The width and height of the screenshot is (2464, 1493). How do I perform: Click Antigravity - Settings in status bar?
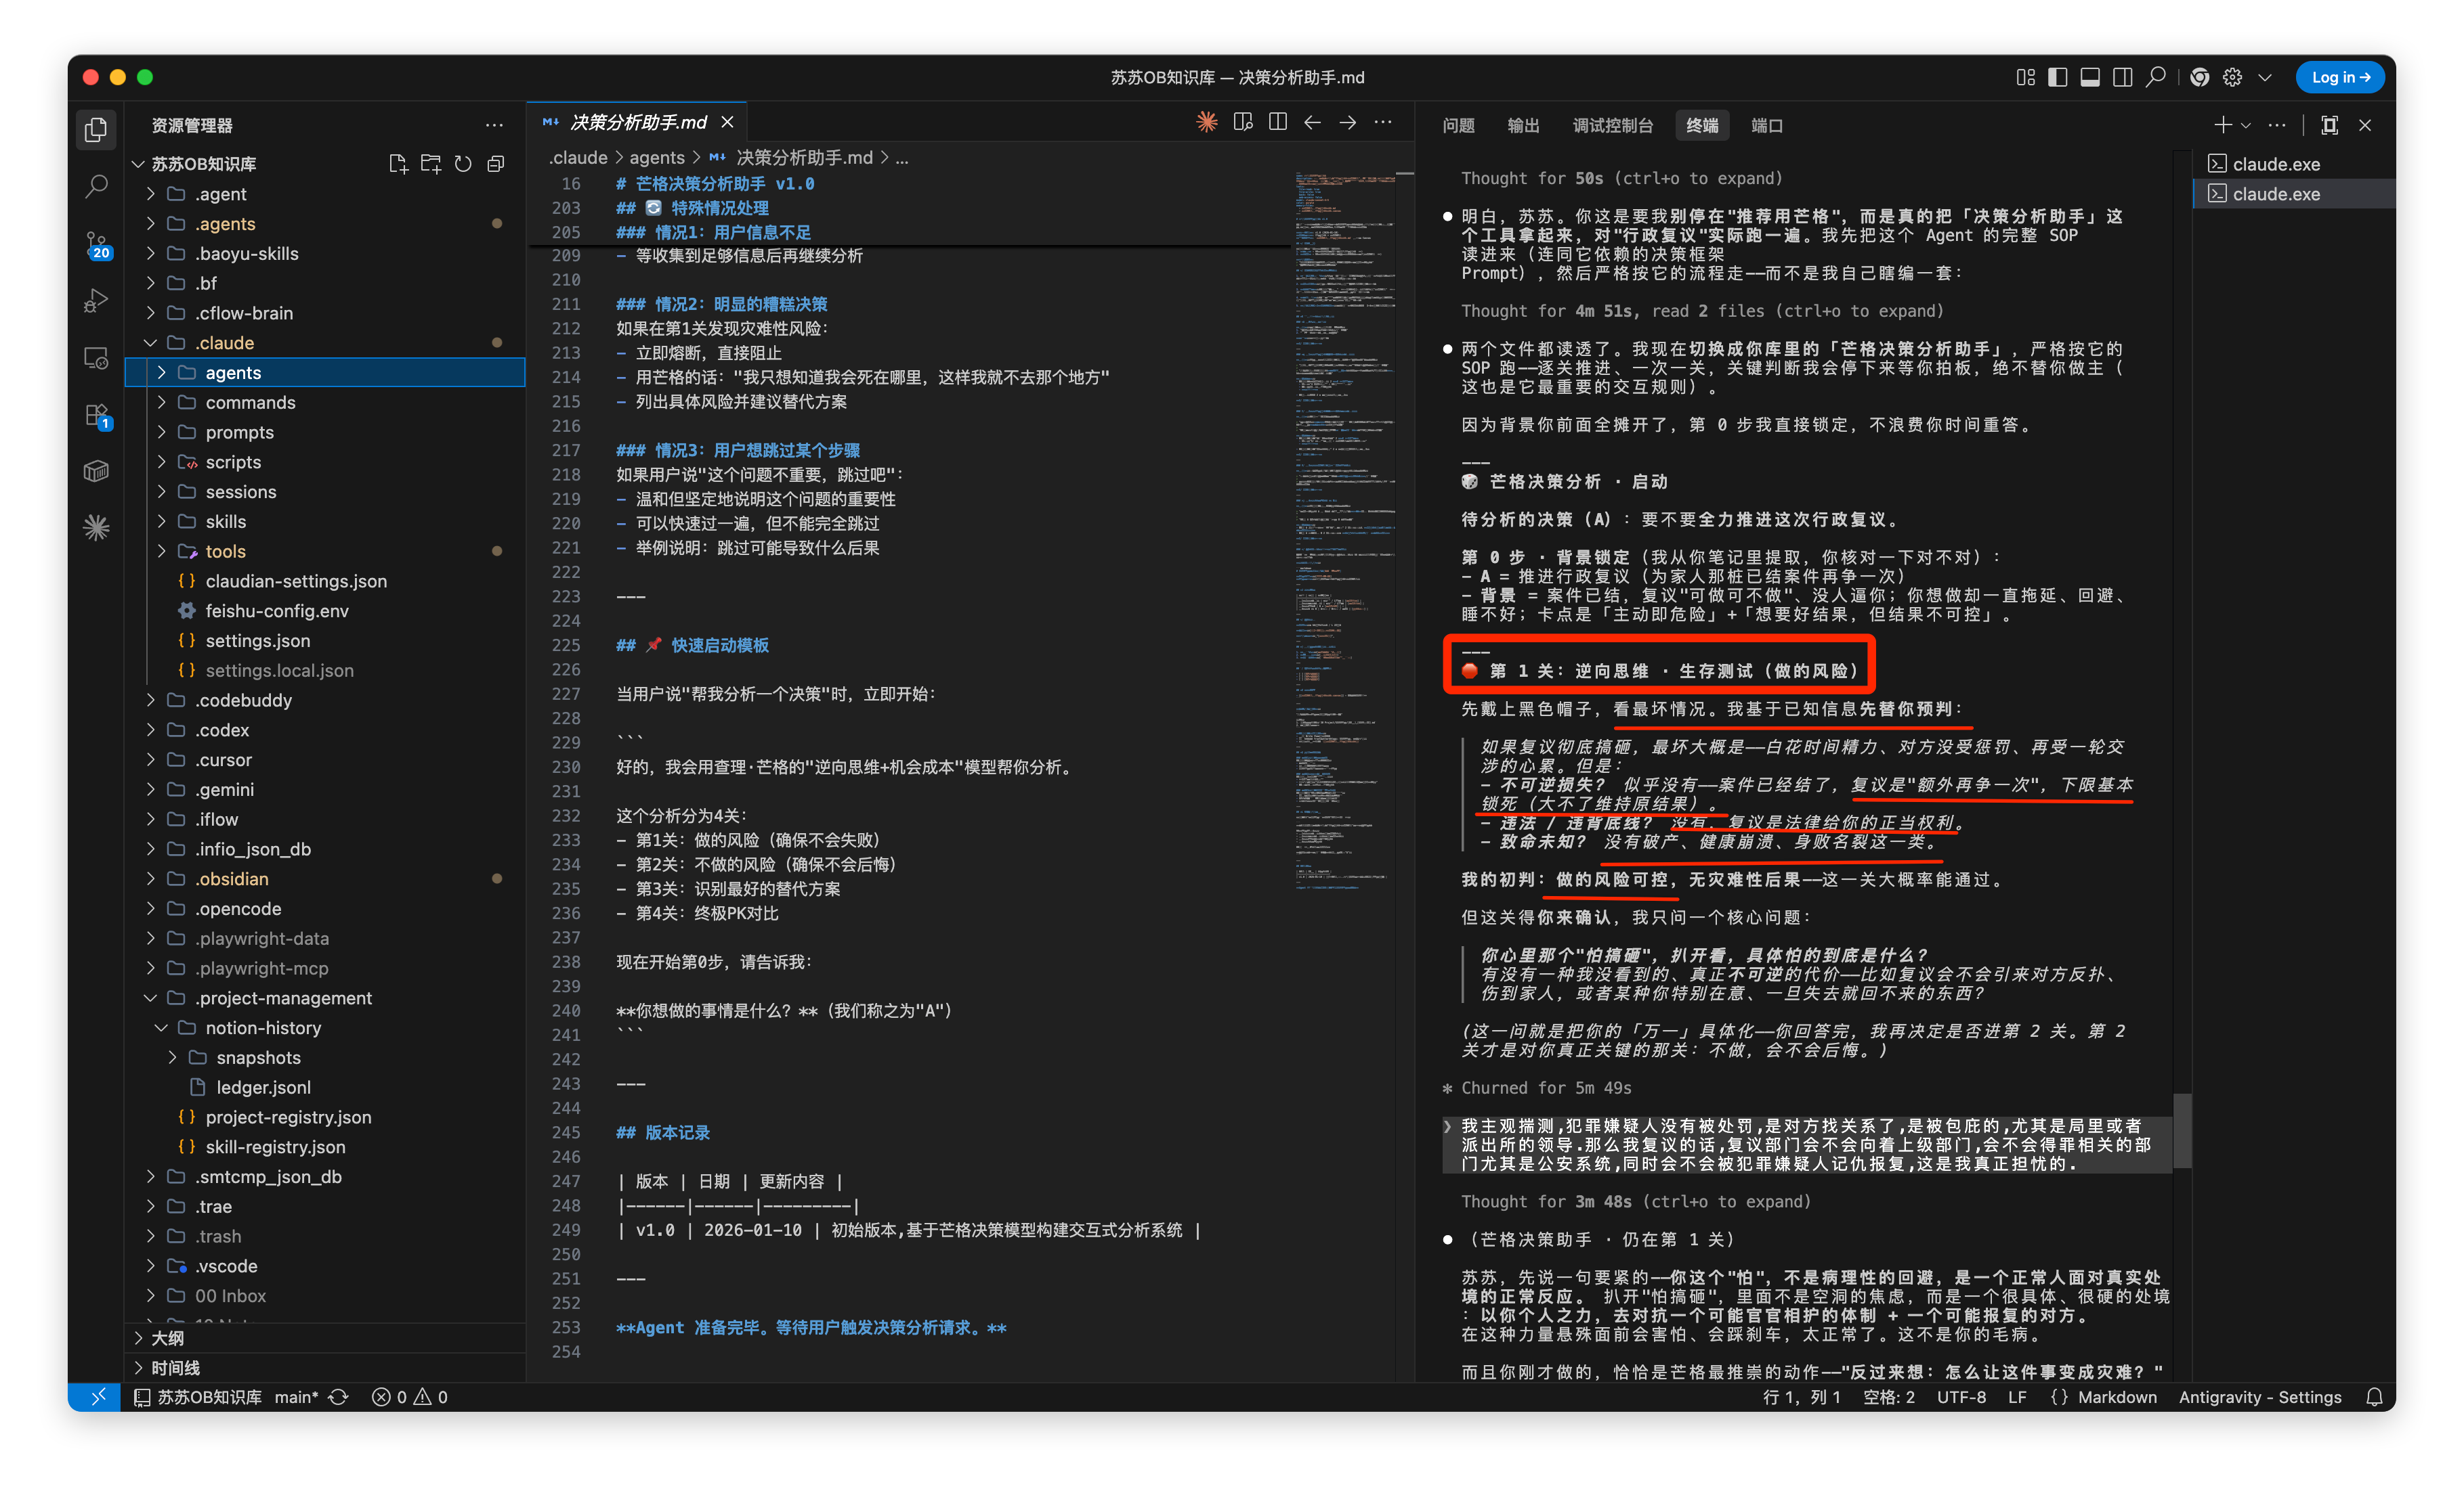coord(2260,1397)
